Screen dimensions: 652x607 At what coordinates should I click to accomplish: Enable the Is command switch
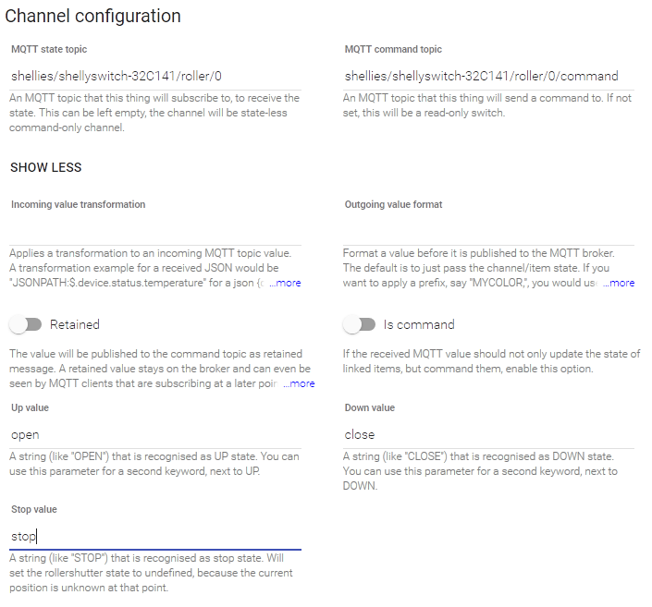(359, 324)
